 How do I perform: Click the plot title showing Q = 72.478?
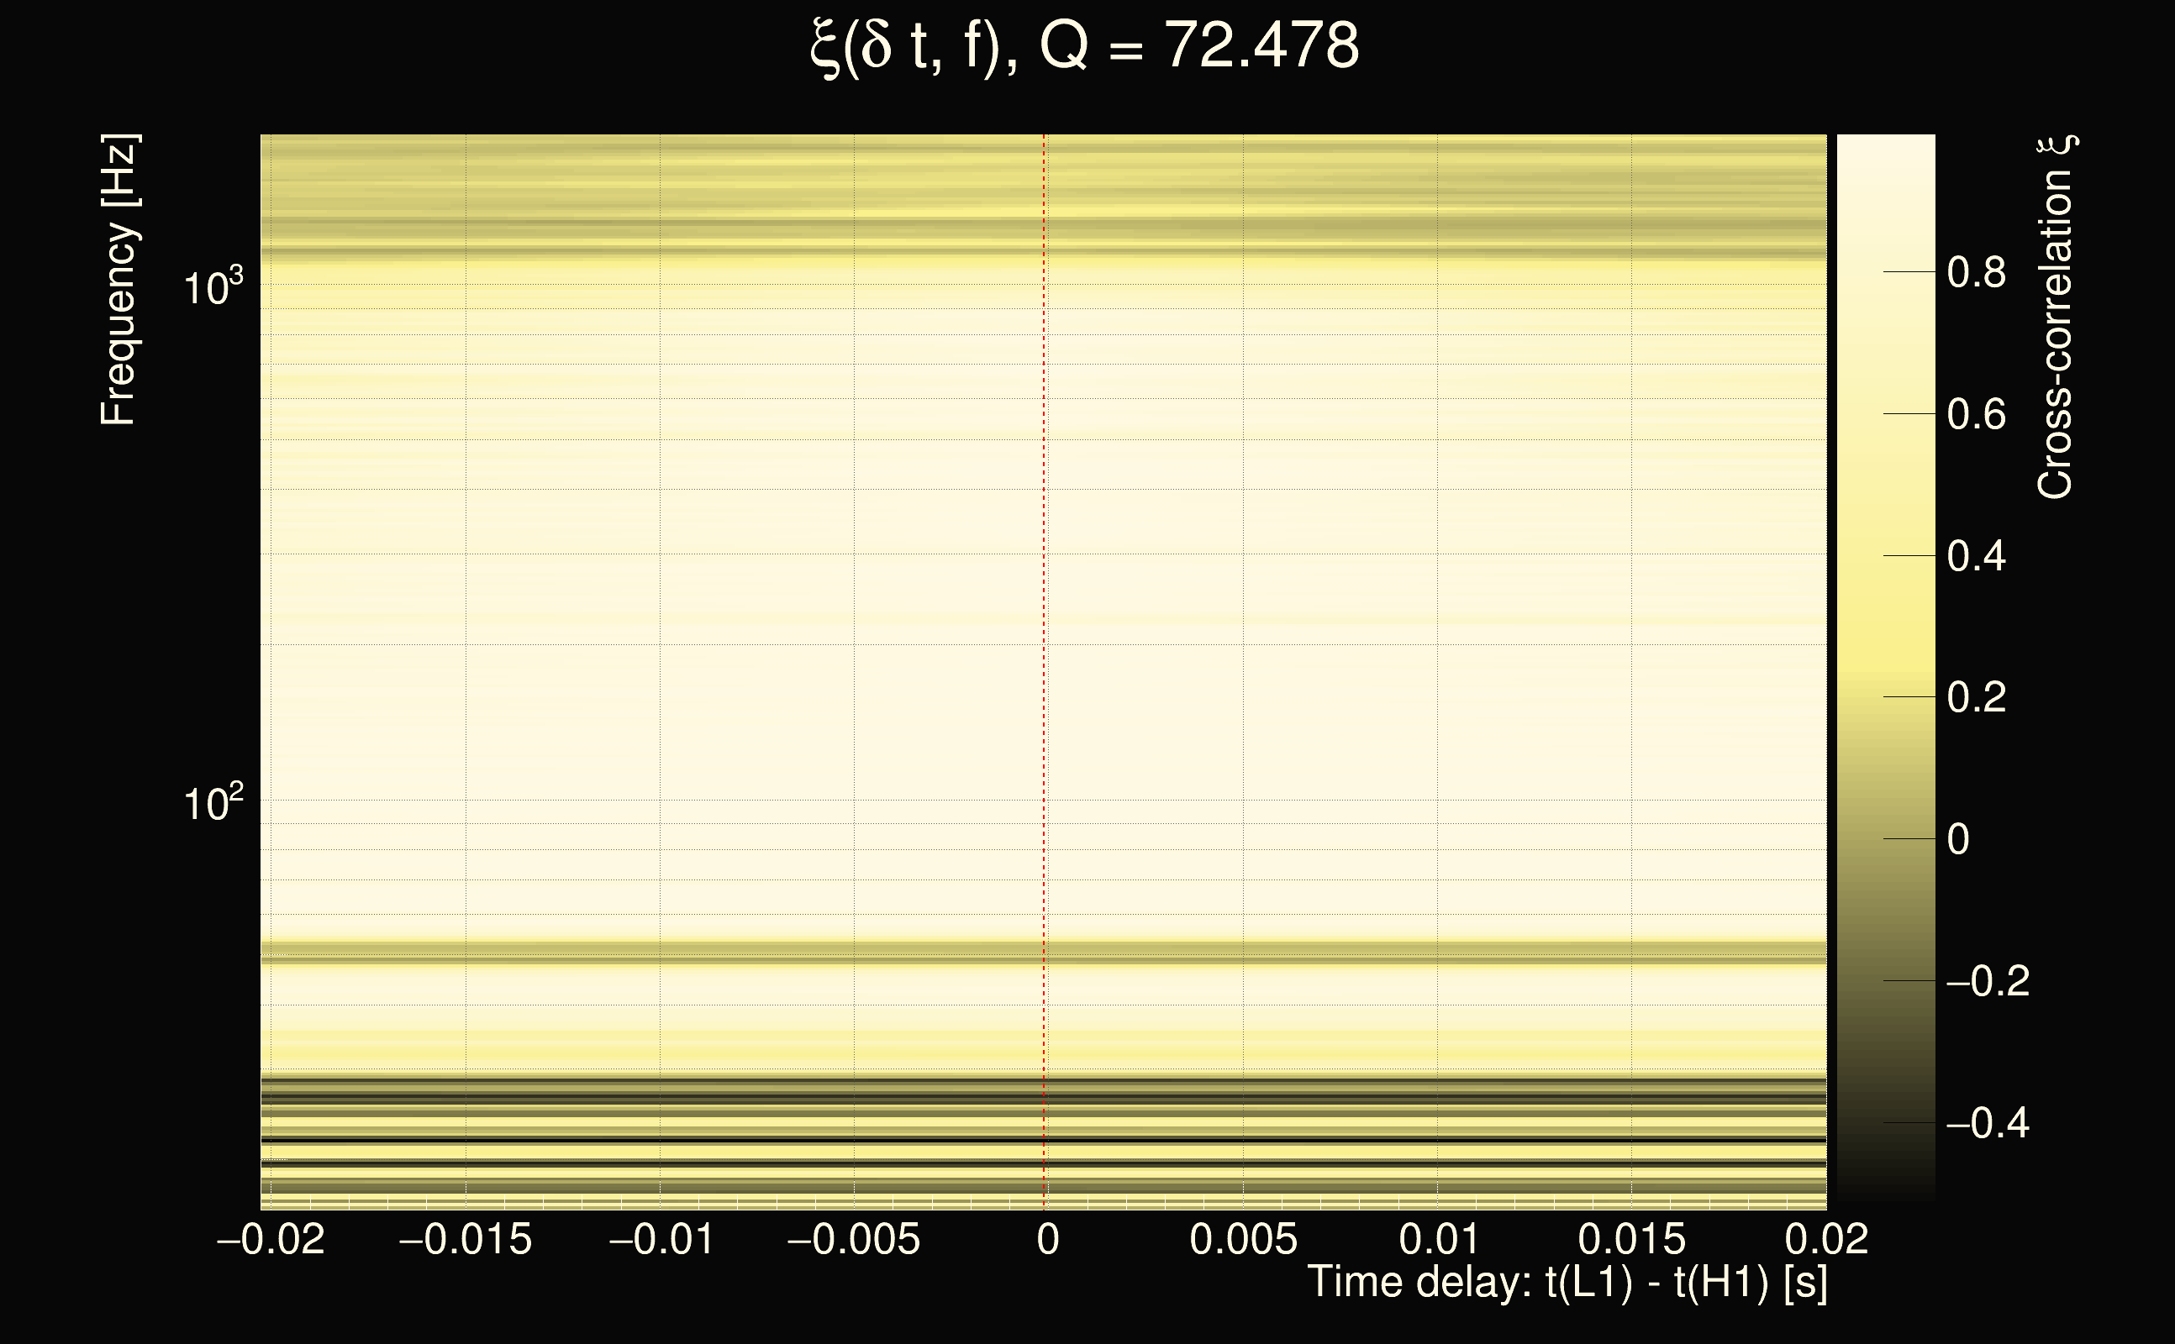click(x=1085, y=46)
